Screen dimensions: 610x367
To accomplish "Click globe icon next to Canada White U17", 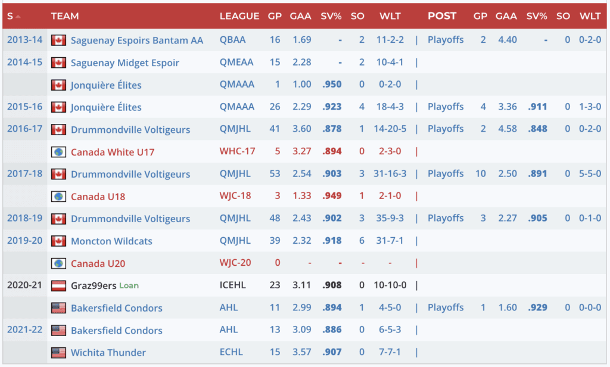I will point(58,152).
